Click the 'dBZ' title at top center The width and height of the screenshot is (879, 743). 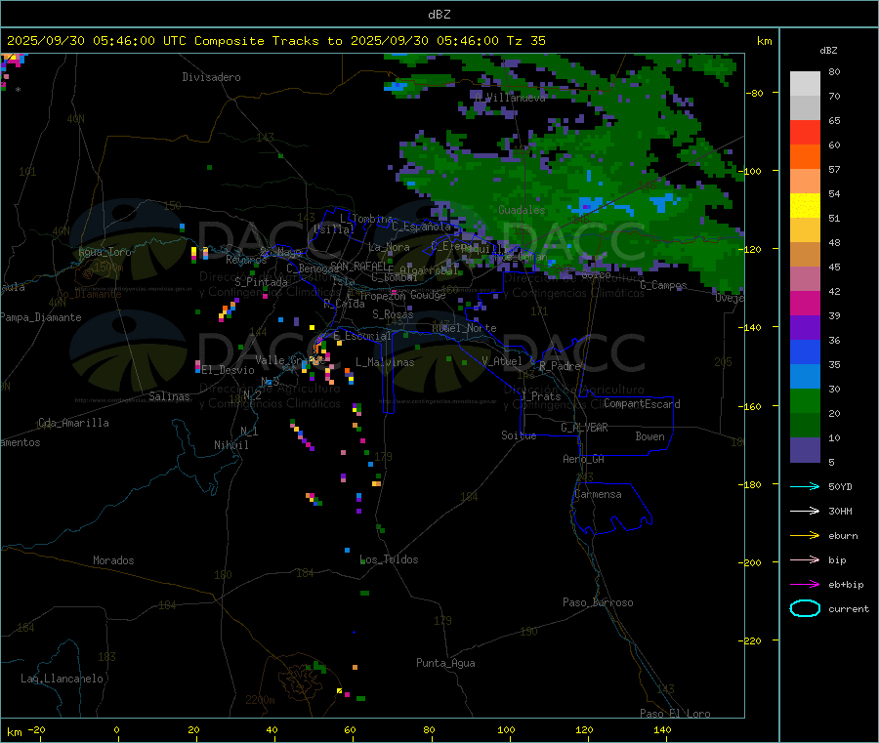click(x=439, y=15)
